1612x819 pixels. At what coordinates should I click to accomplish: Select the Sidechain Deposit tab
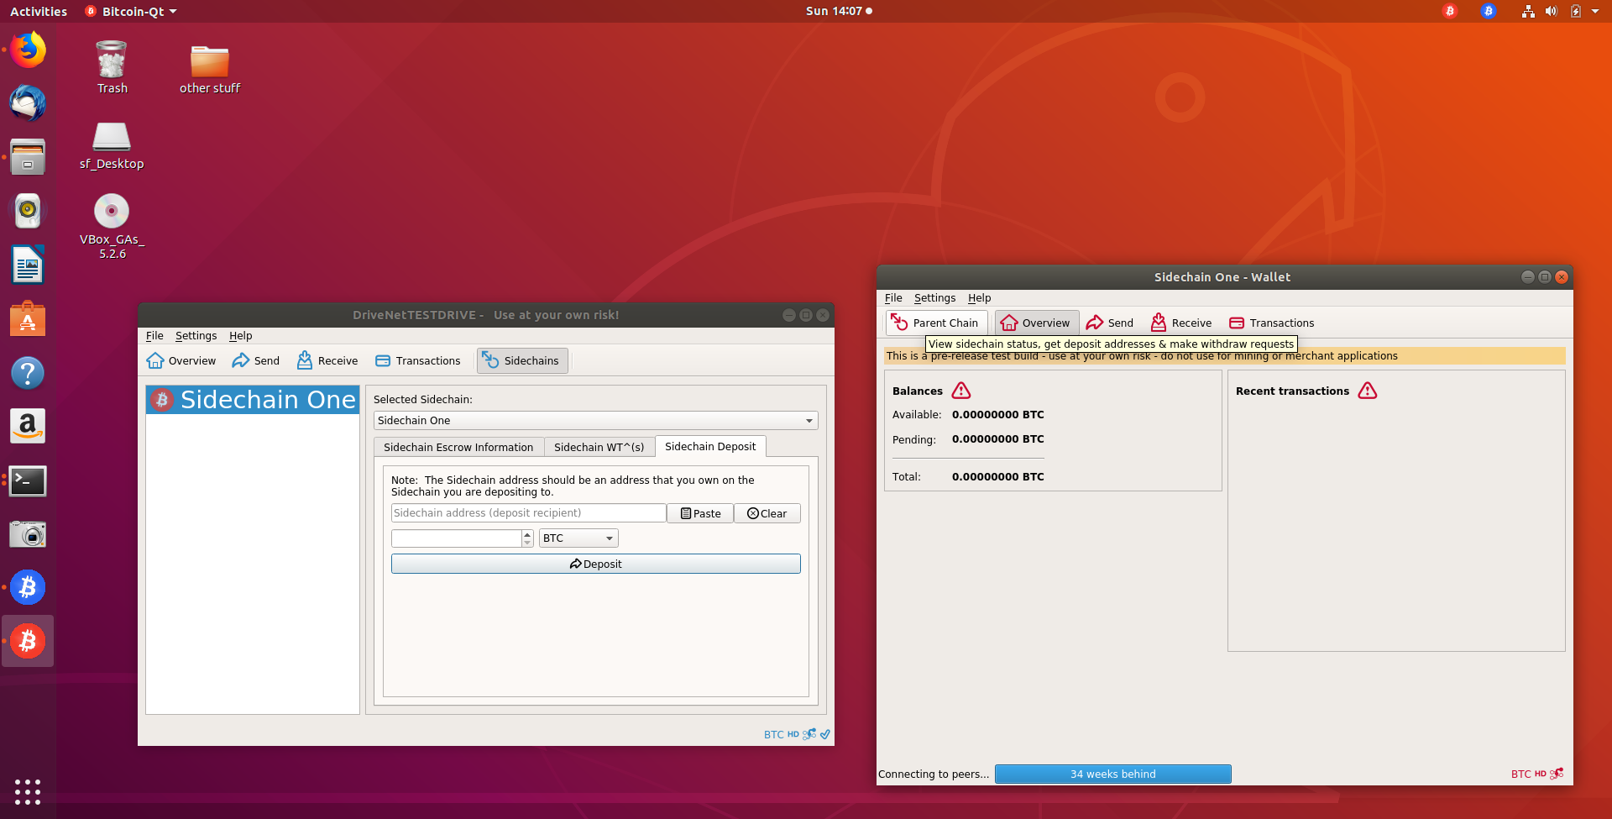coord(710,446)
